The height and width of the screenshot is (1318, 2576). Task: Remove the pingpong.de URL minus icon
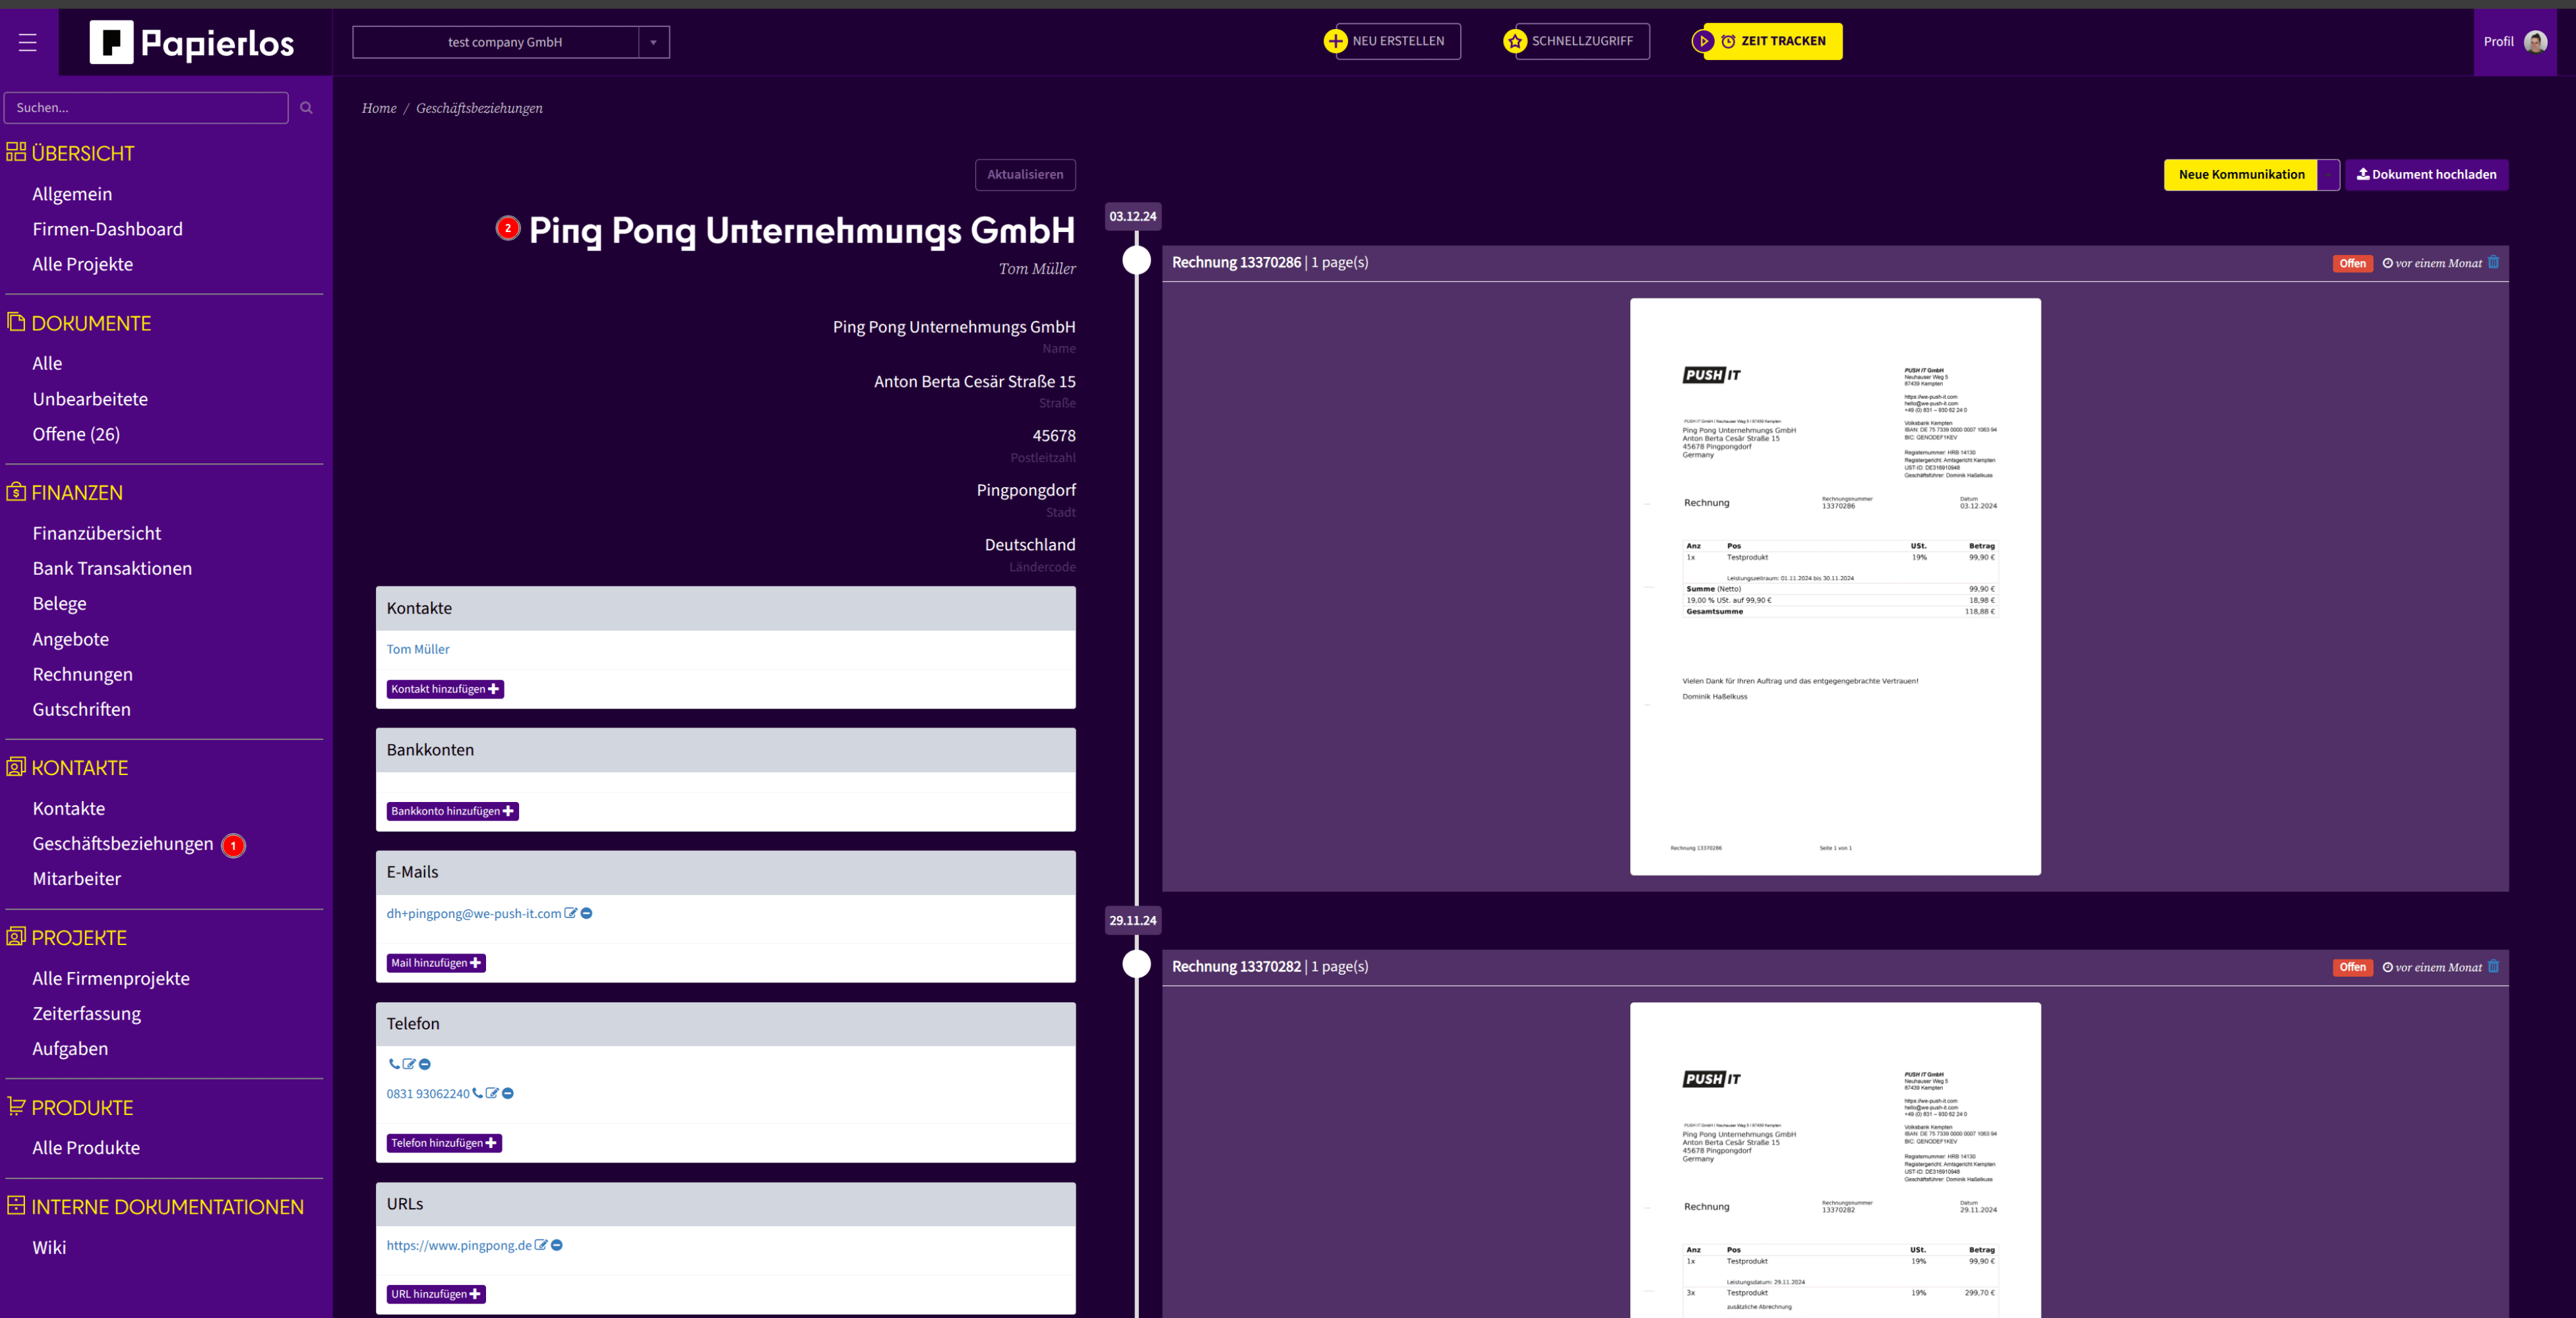tap(557, 1245)
